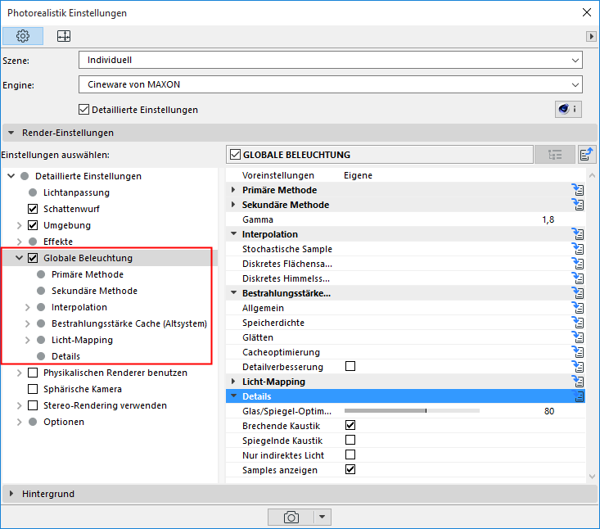Expand Sekundäre Methode in the settings list
The width and height of the screenshot is (600, 529).
point(233,205)
